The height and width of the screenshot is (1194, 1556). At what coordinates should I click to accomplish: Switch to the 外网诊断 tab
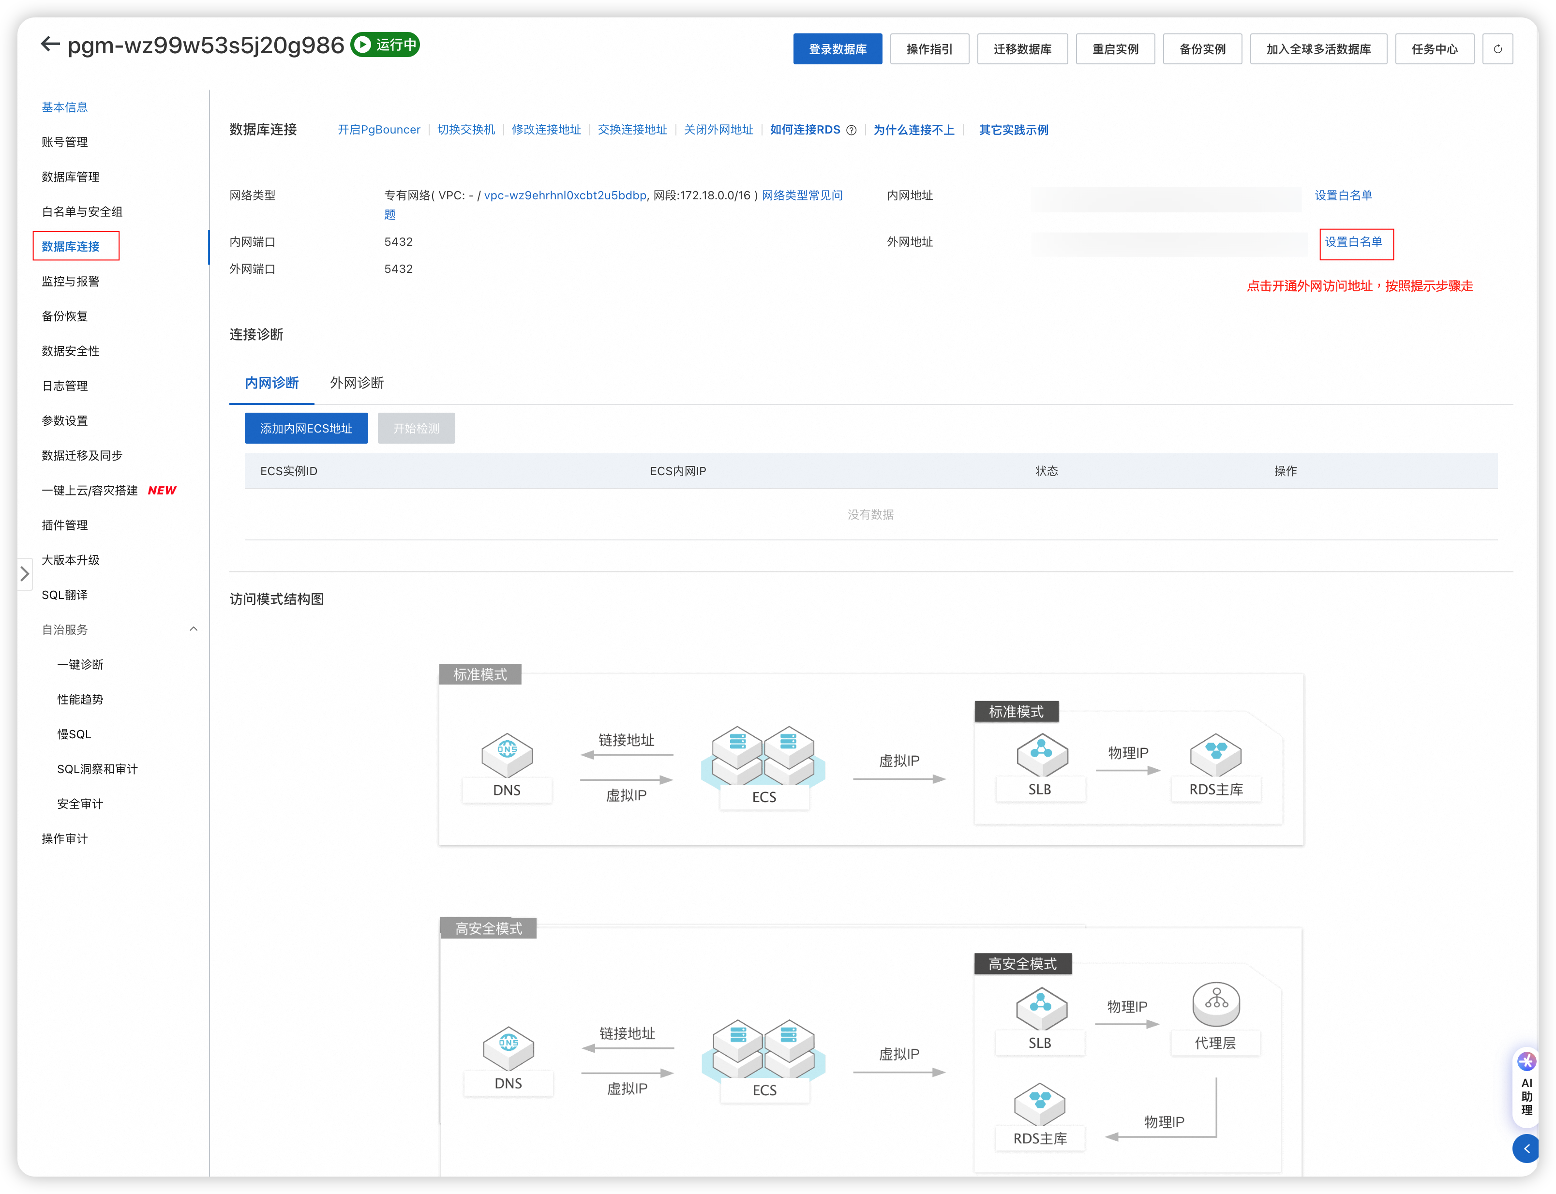(x=357, y=383)
